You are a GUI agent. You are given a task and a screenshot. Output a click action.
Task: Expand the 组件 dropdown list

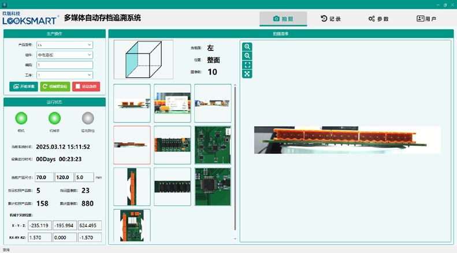click(x=65, y=55)
